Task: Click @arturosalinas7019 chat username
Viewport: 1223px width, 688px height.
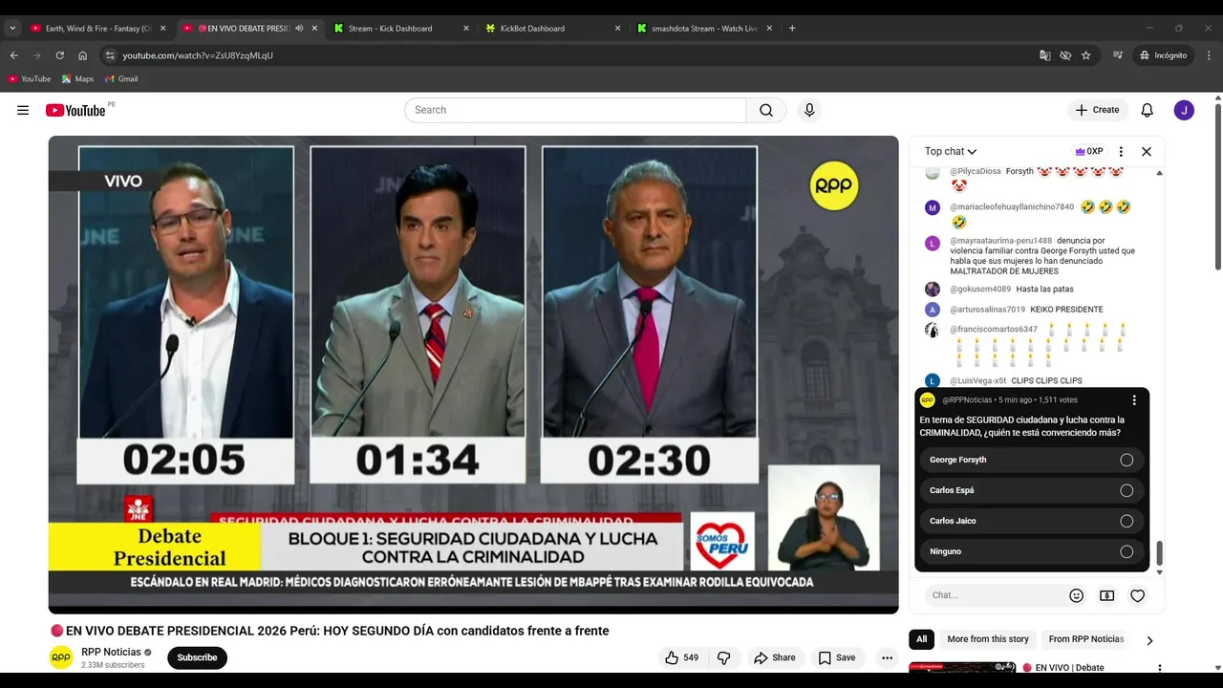Action: click(987, 310)
